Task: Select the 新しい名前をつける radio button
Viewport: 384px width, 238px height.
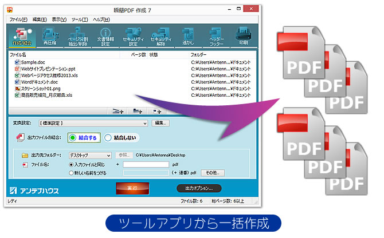Action: coord(71,173)
